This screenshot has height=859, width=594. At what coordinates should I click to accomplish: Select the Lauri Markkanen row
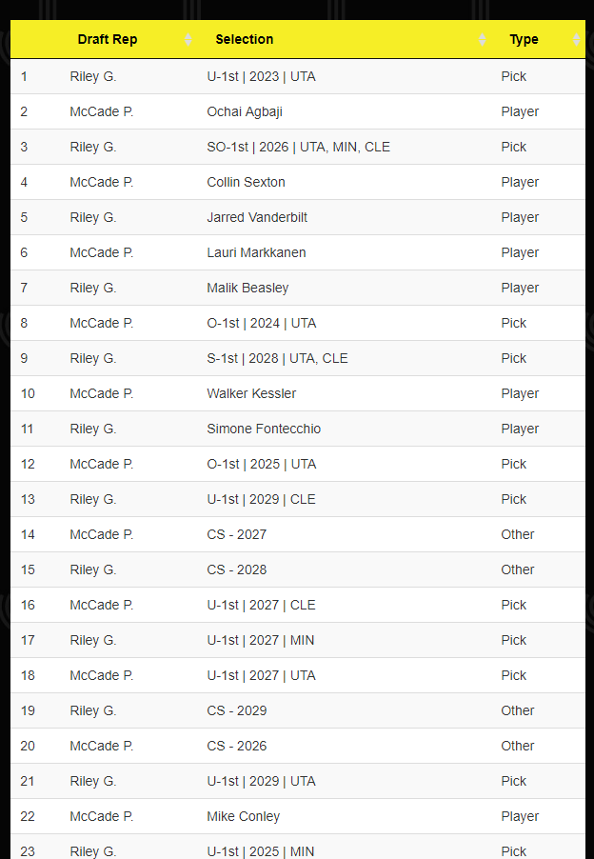298,252
